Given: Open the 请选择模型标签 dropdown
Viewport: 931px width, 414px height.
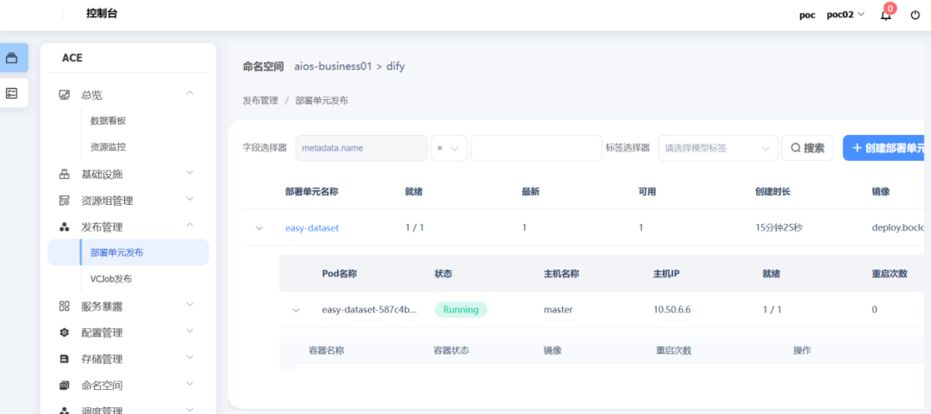Looking at the screenshot, I should tap(718, 148).
